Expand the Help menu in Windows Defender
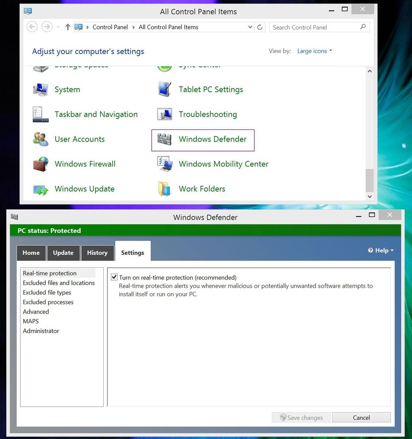This screenshot has width=412, height=439. coord(380,250)
